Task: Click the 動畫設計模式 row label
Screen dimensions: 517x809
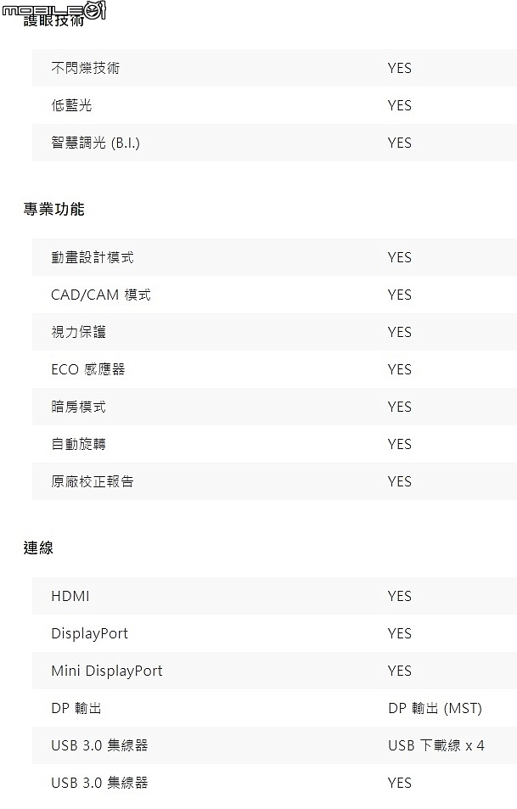Action: [x=93, y=257]
